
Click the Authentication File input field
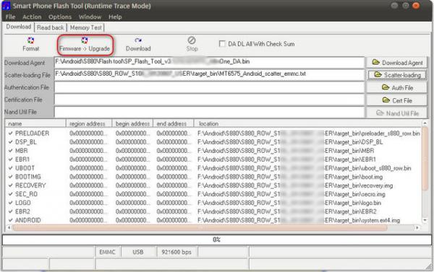point(209,87)
